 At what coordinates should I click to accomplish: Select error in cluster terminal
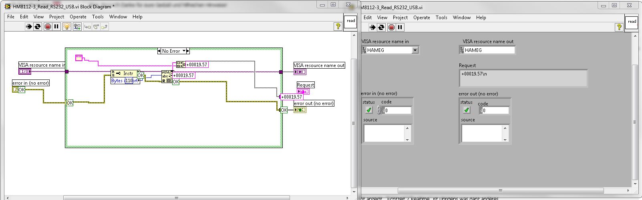coord(15,89)
